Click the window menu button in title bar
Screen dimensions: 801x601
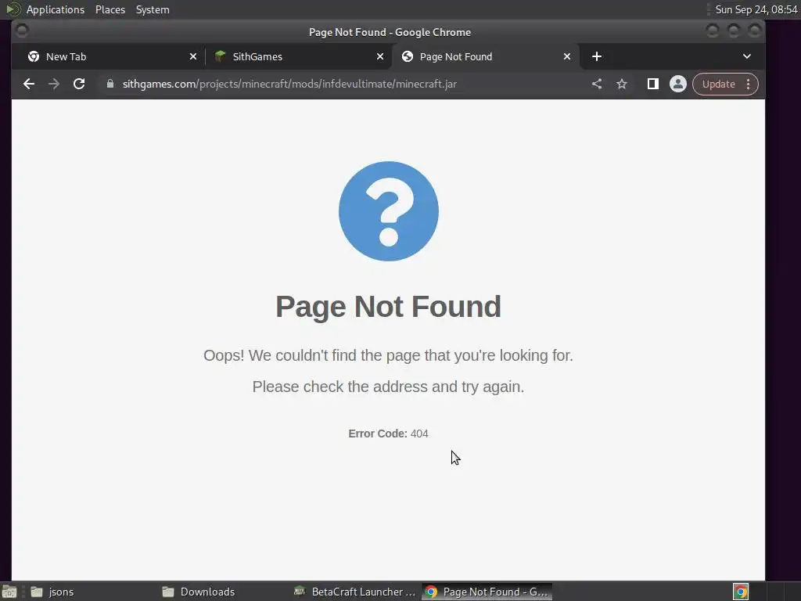point(22,31)
